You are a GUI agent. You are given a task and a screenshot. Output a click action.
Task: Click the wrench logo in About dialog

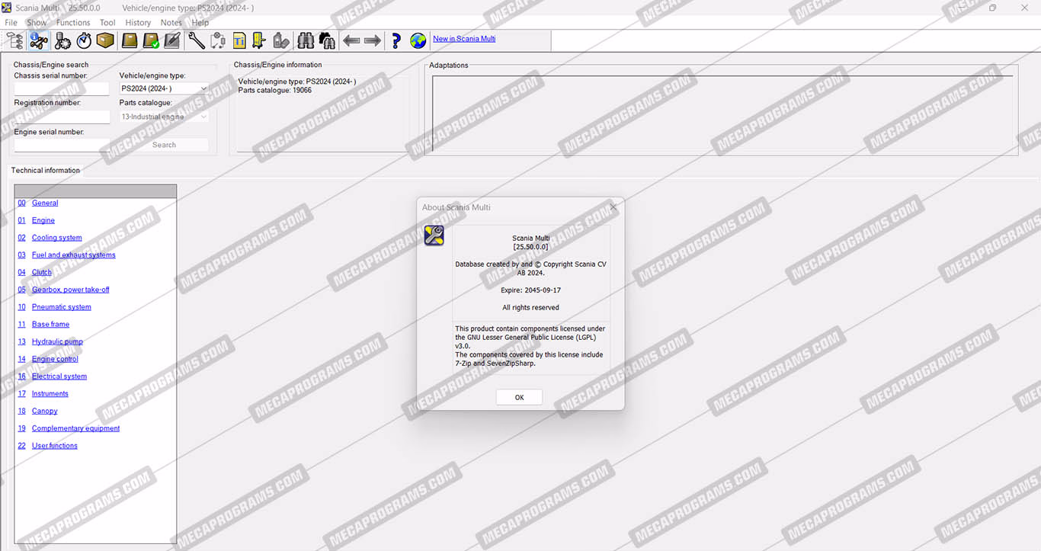(434, 235)
